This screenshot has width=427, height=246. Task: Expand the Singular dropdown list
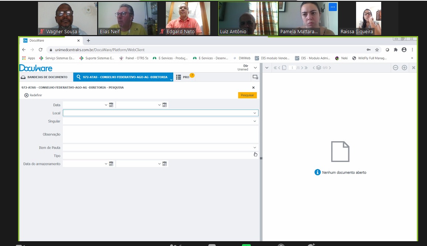click(255, 121)
